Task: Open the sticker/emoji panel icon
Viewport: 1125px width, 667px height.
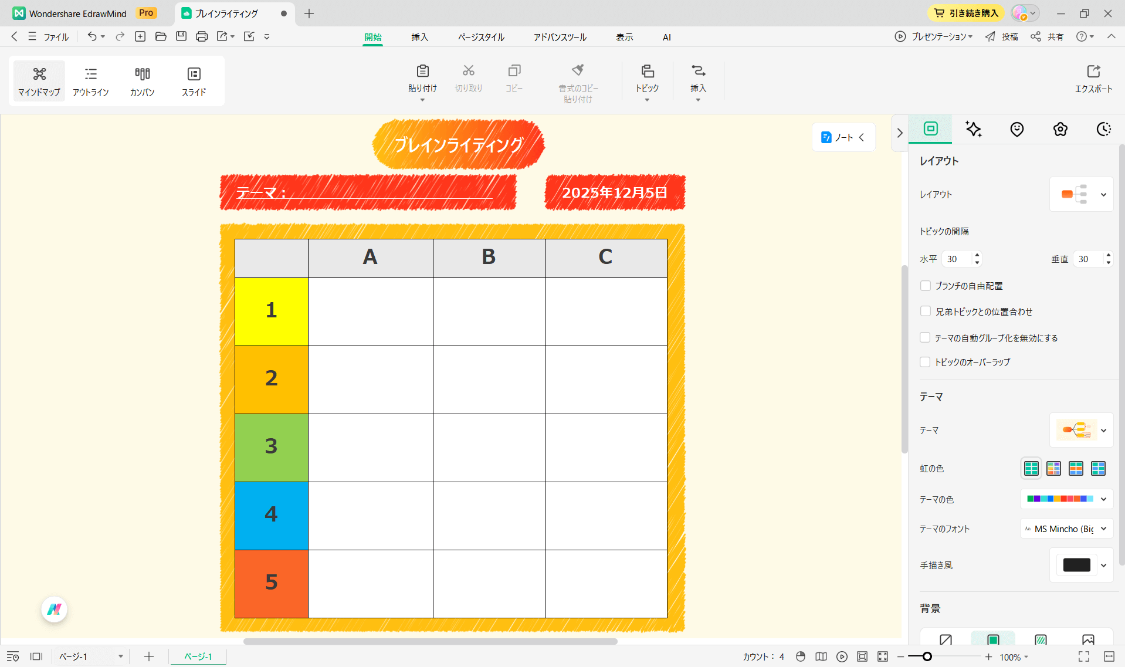Action: (1016, 129)
